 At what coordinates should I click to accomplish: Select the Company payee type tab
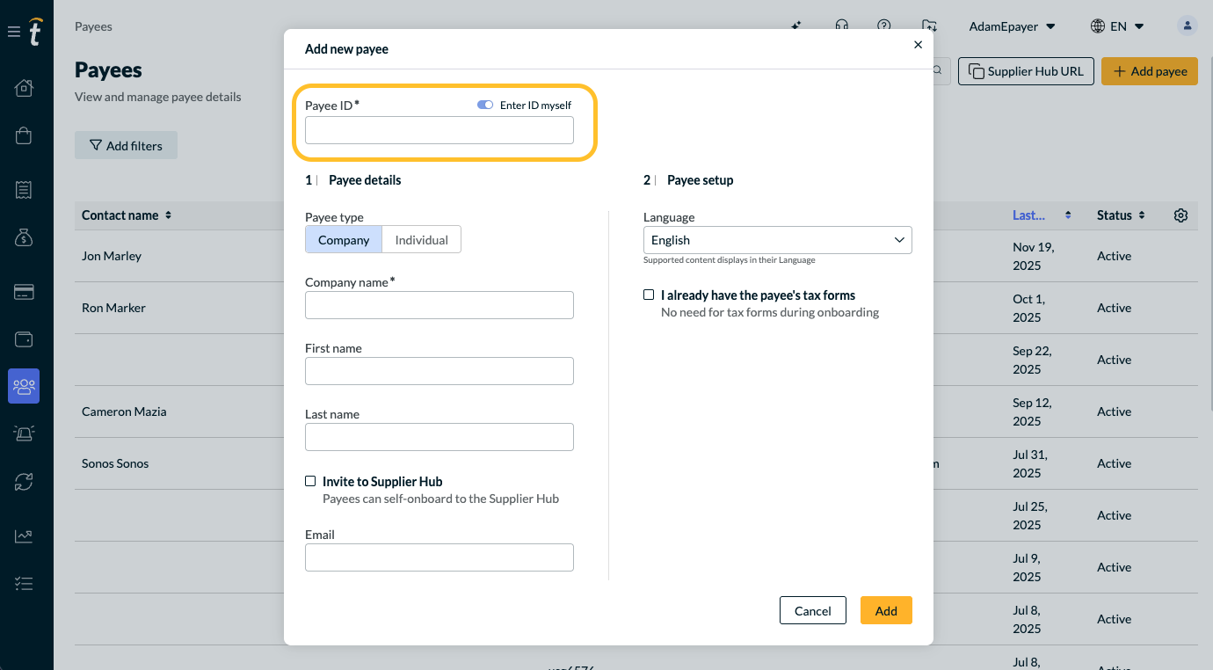click(344, 240)
